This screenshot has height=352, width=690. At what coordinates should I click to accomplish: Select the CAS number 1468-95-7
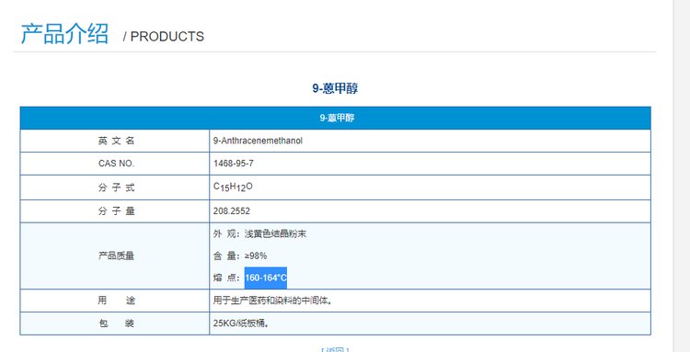point(234,164)
